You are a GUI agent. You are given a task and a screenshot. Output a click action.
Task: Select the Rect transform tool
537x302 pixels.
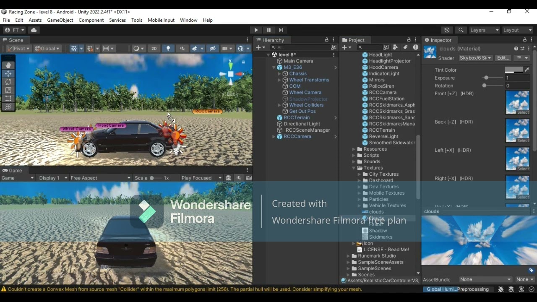point(8,99)
